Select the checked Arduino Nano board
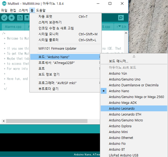The image size is (168, 157). click(x=134, y=91)
